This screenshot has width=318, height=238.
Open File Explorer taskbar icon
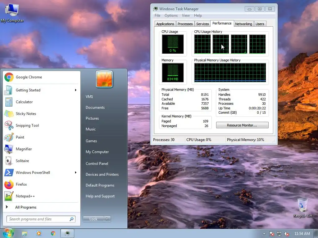coord(24,234)
